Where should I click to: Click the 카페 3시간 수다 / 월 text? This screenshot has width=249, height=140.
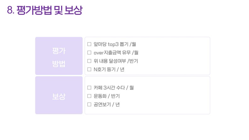click(x=114, y=88)
